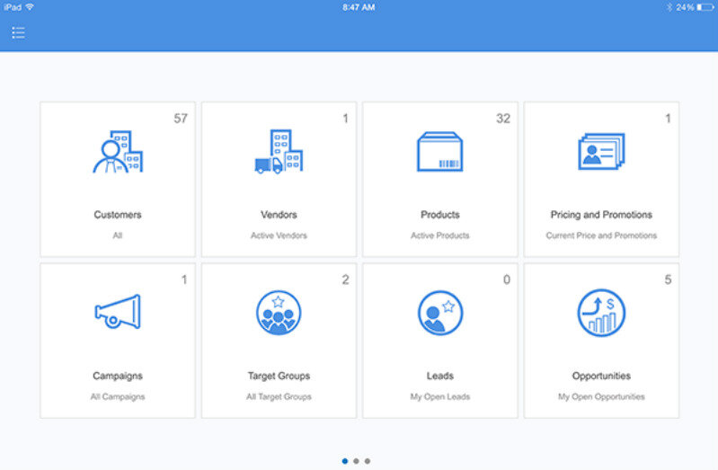718x470 pixels.
Task: Switch to the third page dot
Action: 367,461
